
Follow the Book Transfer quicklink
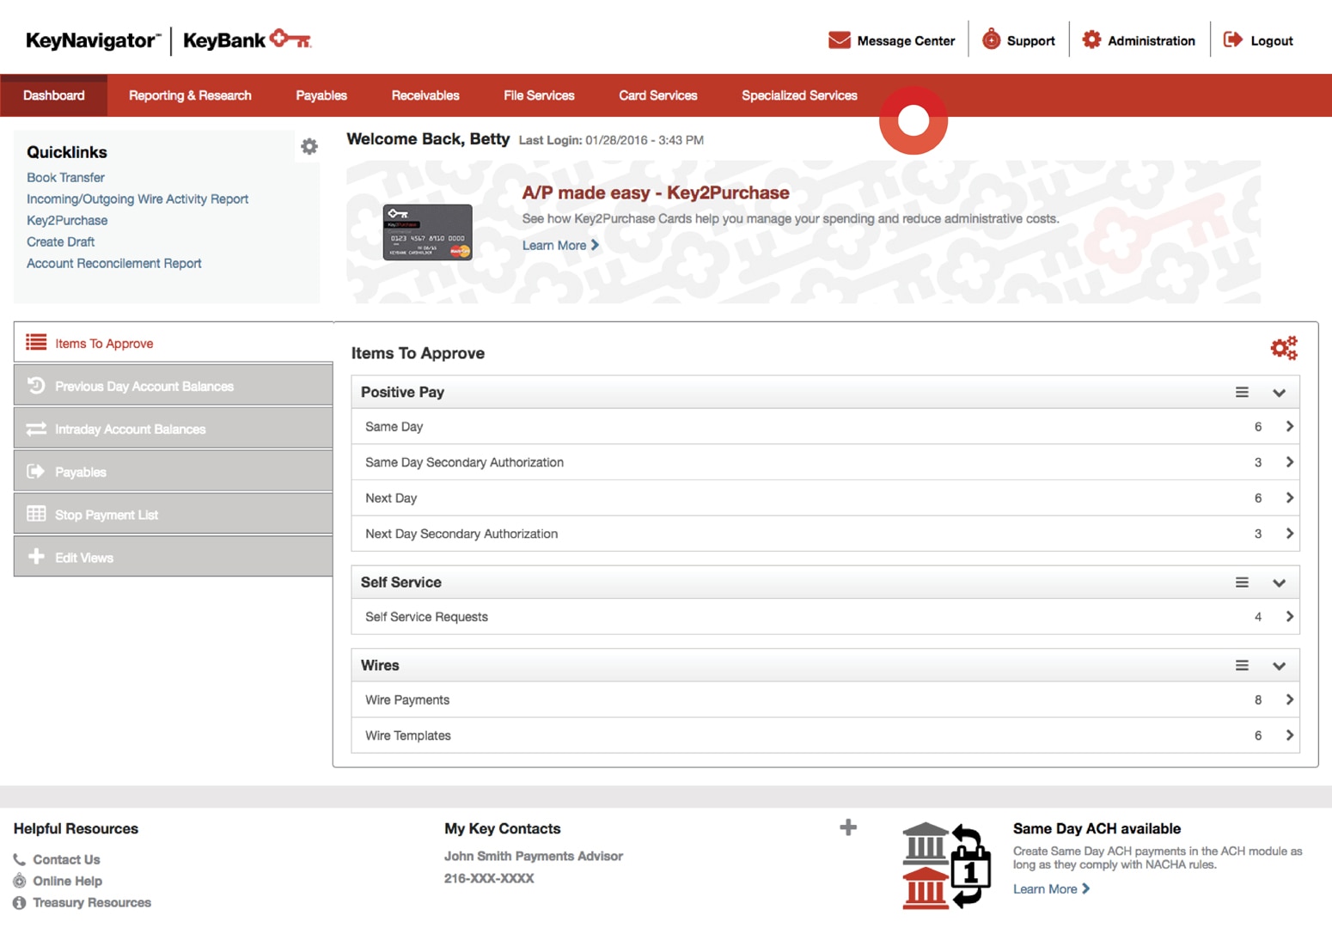coord(65,177)
